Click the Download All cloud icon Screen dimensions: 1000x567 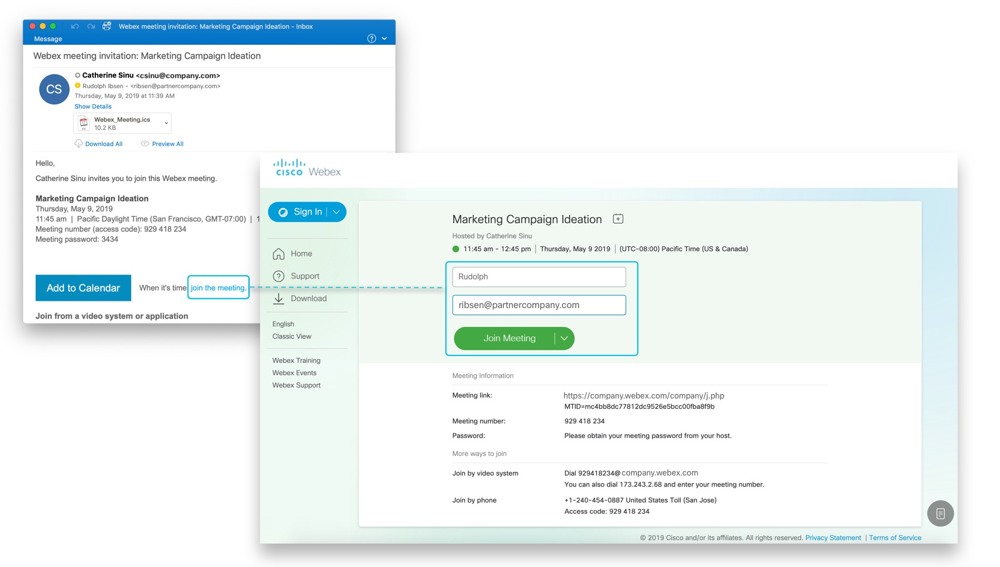click(x=79, y=144)
